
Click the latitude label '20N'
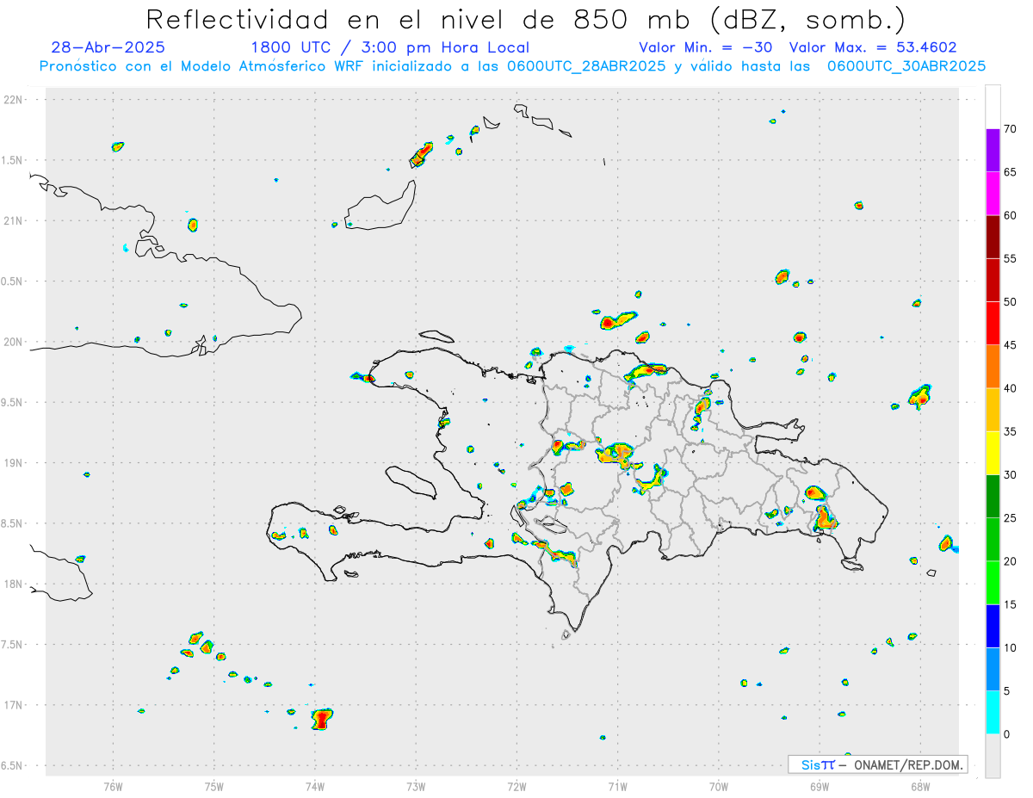tap(15, 342)
